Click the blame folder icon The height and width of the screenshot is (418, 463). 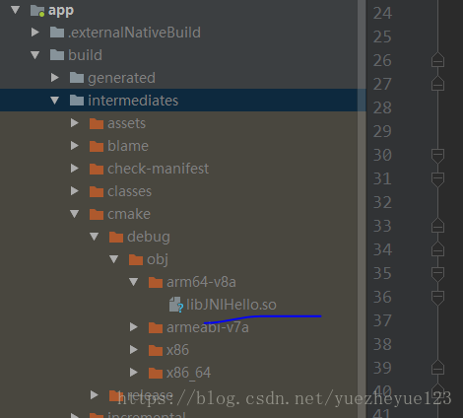click(97, 146)
